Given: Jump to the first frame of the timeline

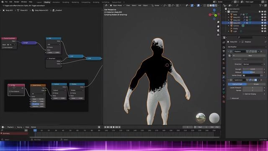Looking at the screenshot, I should tap(105, 127).
